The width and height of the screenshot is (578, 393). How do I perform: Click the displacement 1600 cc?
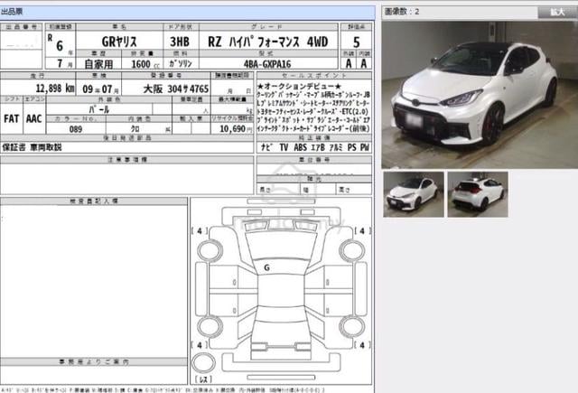(x=145, y=64)
